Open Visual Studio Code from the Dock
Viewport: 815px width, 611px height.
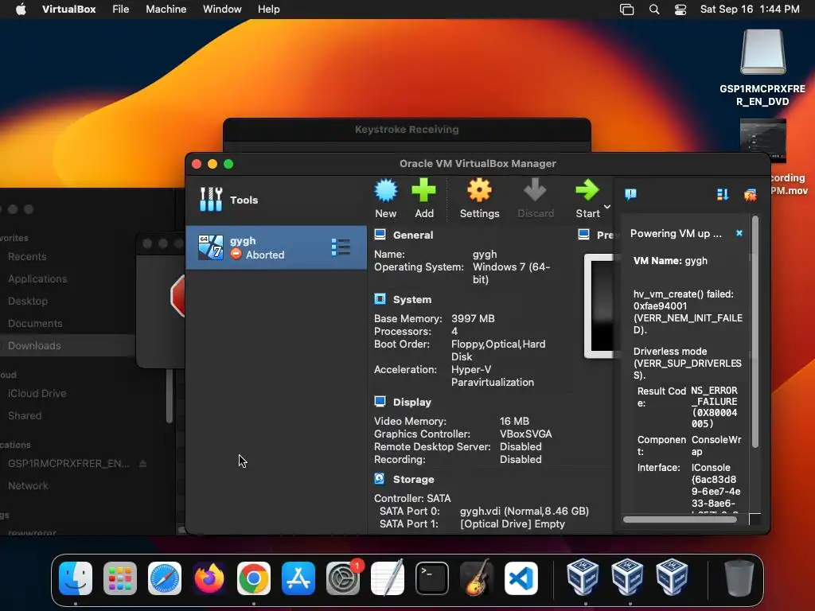point(521,578)
